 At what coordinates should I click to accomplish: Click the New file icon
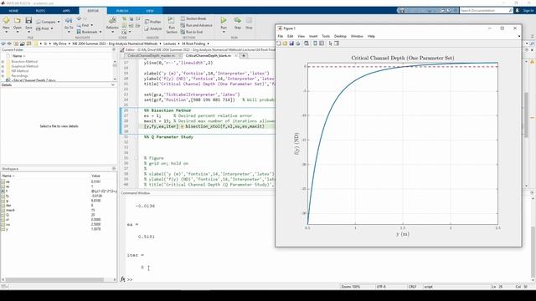pyautogui.click(x=6, y=21)
